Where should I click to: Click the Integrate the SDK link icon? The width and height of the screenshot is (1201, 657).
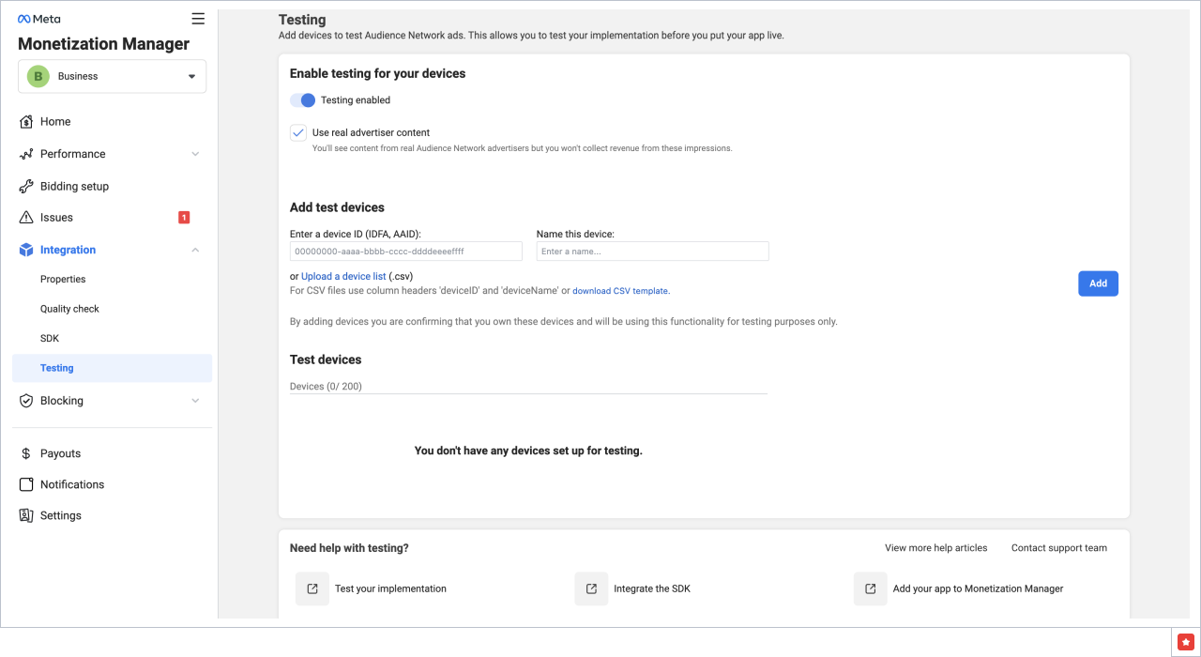(591, 589)
